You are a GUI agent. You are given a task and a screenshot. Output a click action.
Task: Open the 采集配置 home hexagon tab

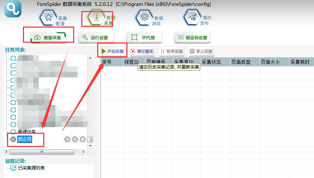(53, 18)
